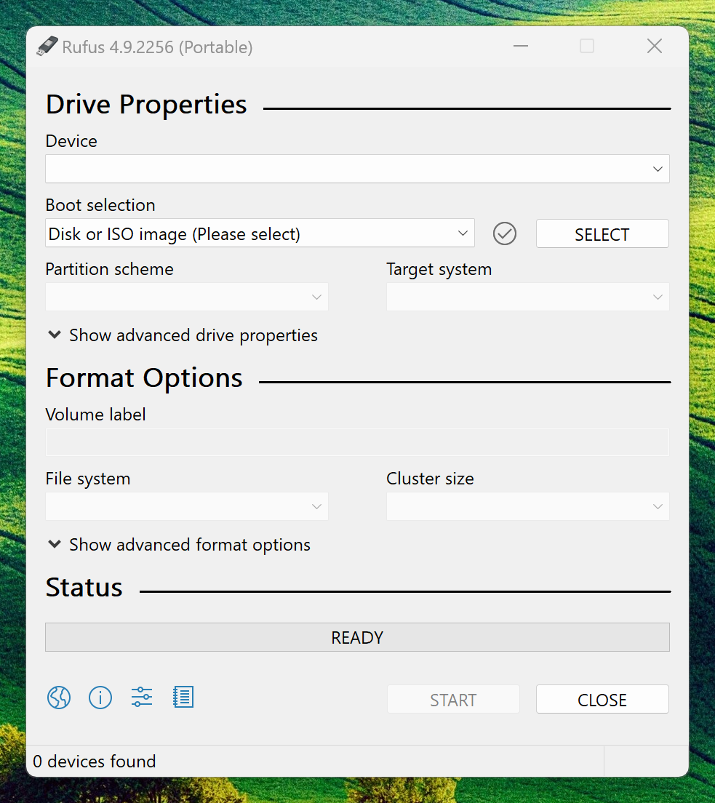Click the Volume label text field
The height and width of the screenshot is (803, 715).
[x=357, y=443]
